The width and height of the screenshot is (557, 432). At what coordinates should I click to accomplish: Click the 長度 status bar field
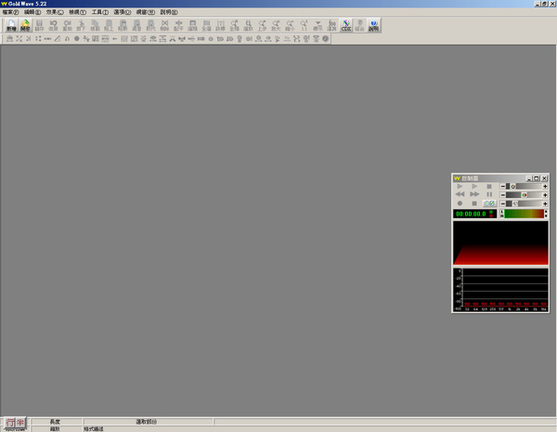(57, 422)
